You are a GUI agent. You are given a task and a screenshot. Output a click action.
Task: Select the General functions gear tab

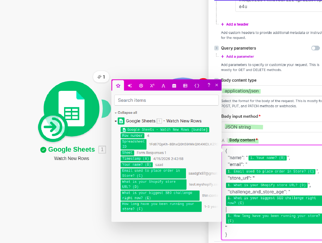click(x=141, y=86)
